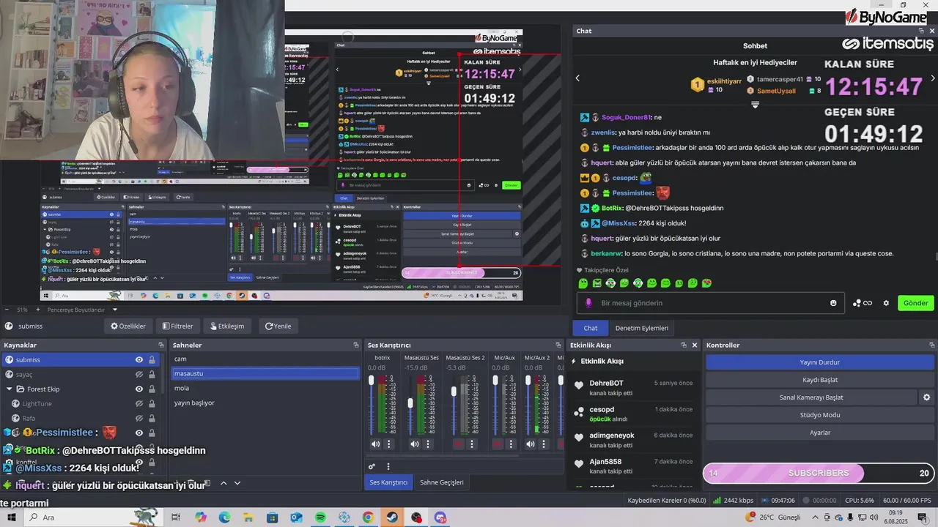Show the sayaç source using its eye icon
Viewport: 938px width, 527px height.
tap(139, 374)
